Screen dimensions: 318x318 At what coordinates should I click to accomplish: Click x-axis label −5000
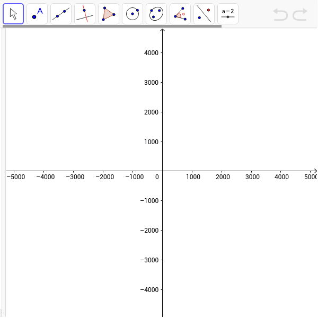pos(16,177)
